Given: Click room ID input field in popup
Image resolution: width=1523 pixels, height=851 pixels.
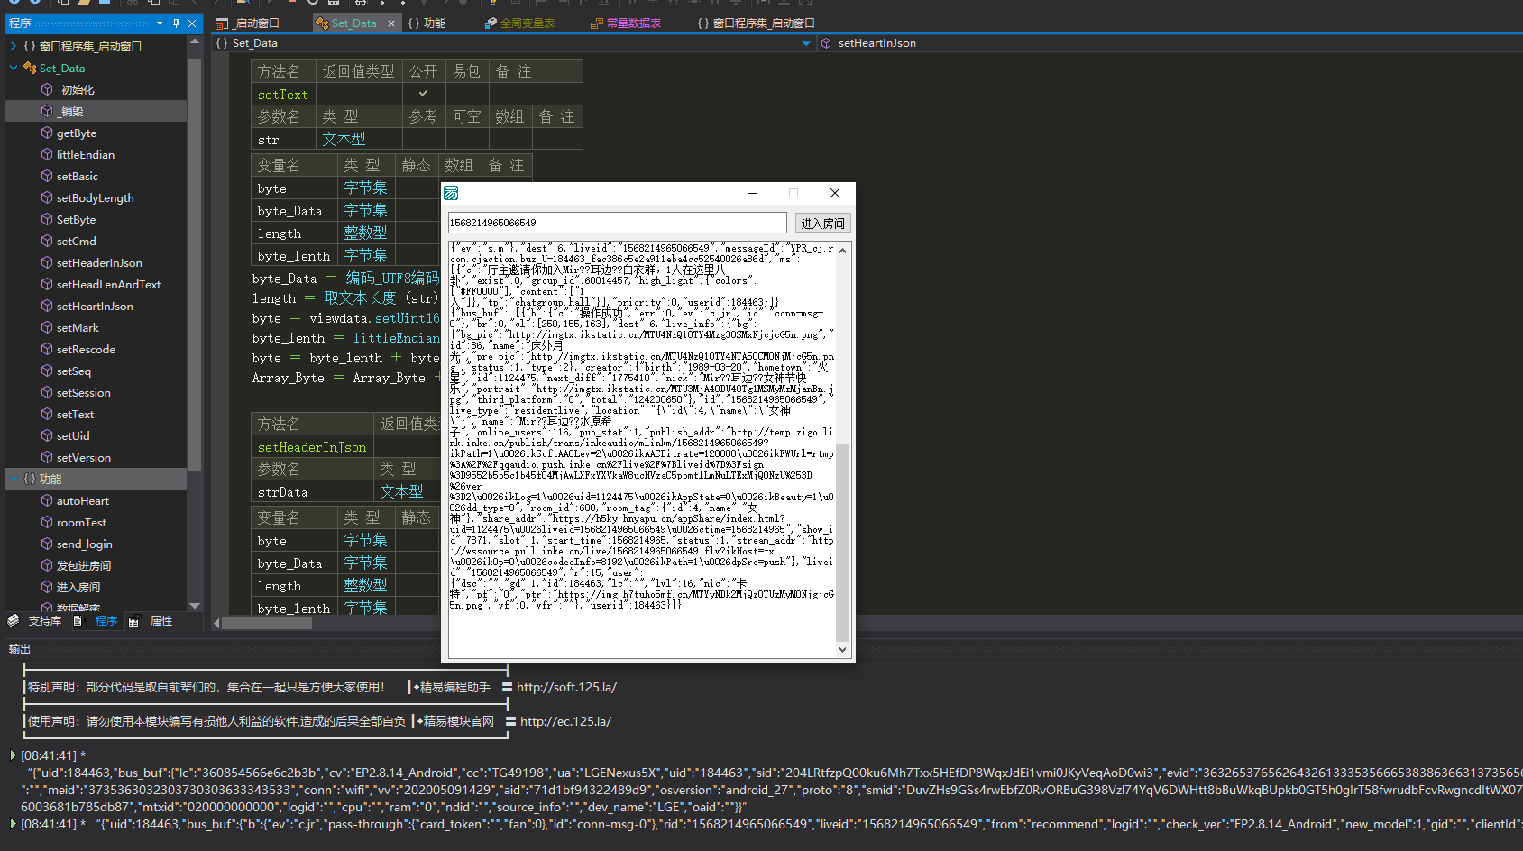Looking at the screenshot, I should pyautogui.click(x=618, y=223).
